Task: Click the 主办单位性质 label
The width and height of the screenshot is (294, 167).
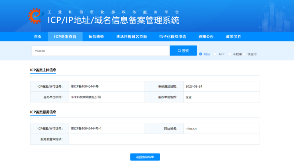Action: tap(168, 97)
